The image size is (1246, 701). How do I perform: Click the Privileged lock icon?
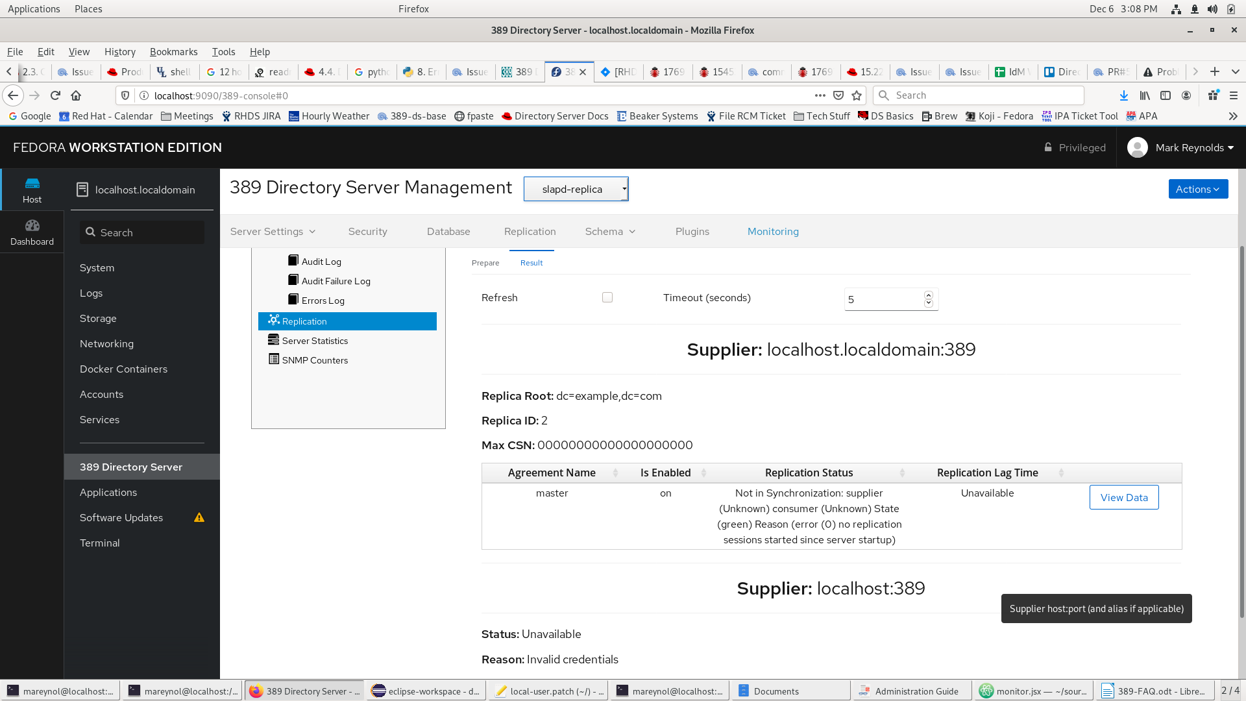pyautogui.click(x=1048, y=147)
